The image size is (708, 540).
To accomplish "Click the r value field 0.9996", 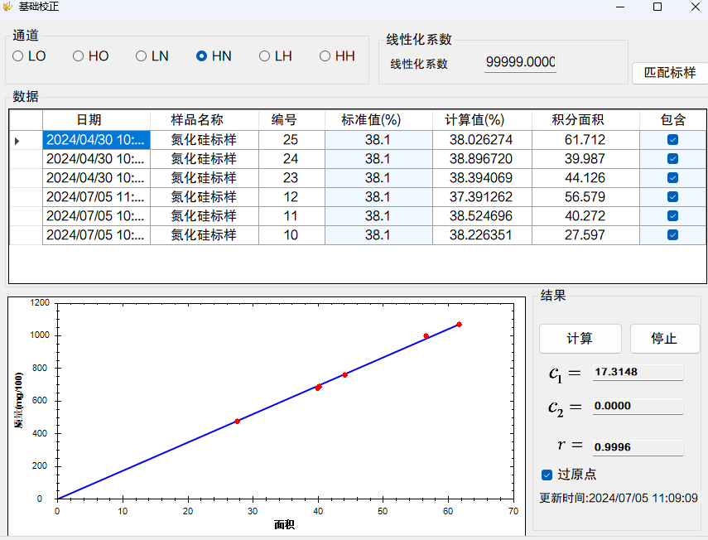I will (638, 447).
